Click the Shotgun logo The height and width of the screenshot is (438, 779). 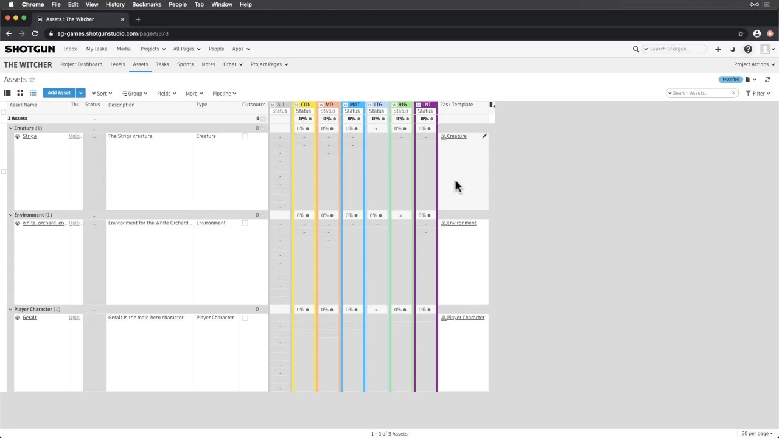pos(30,49)
